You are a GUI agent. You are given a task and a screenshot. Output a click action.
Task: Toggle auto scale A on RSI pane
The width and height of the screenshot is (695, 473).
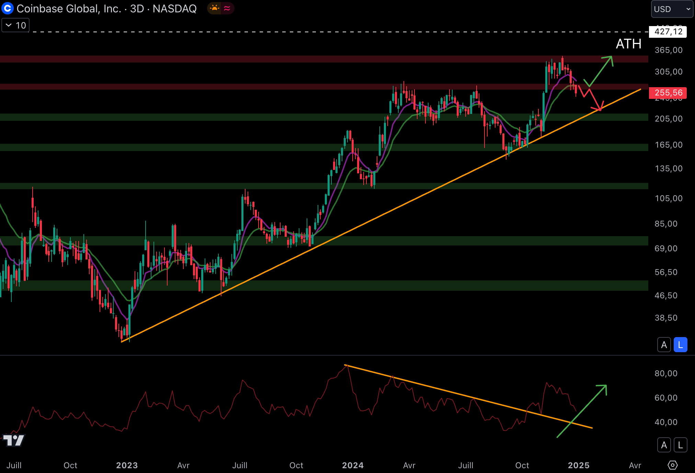pyautogui.click(x=664, y=445)
